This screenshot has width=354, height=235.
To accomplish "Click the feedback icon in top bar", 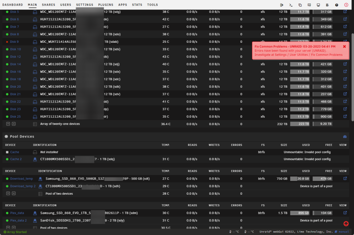I will coord(309,5).
